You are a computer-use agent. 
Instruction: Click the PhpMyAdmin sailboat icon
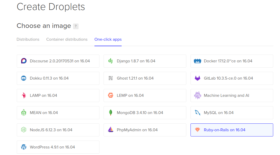pos(110,130)
